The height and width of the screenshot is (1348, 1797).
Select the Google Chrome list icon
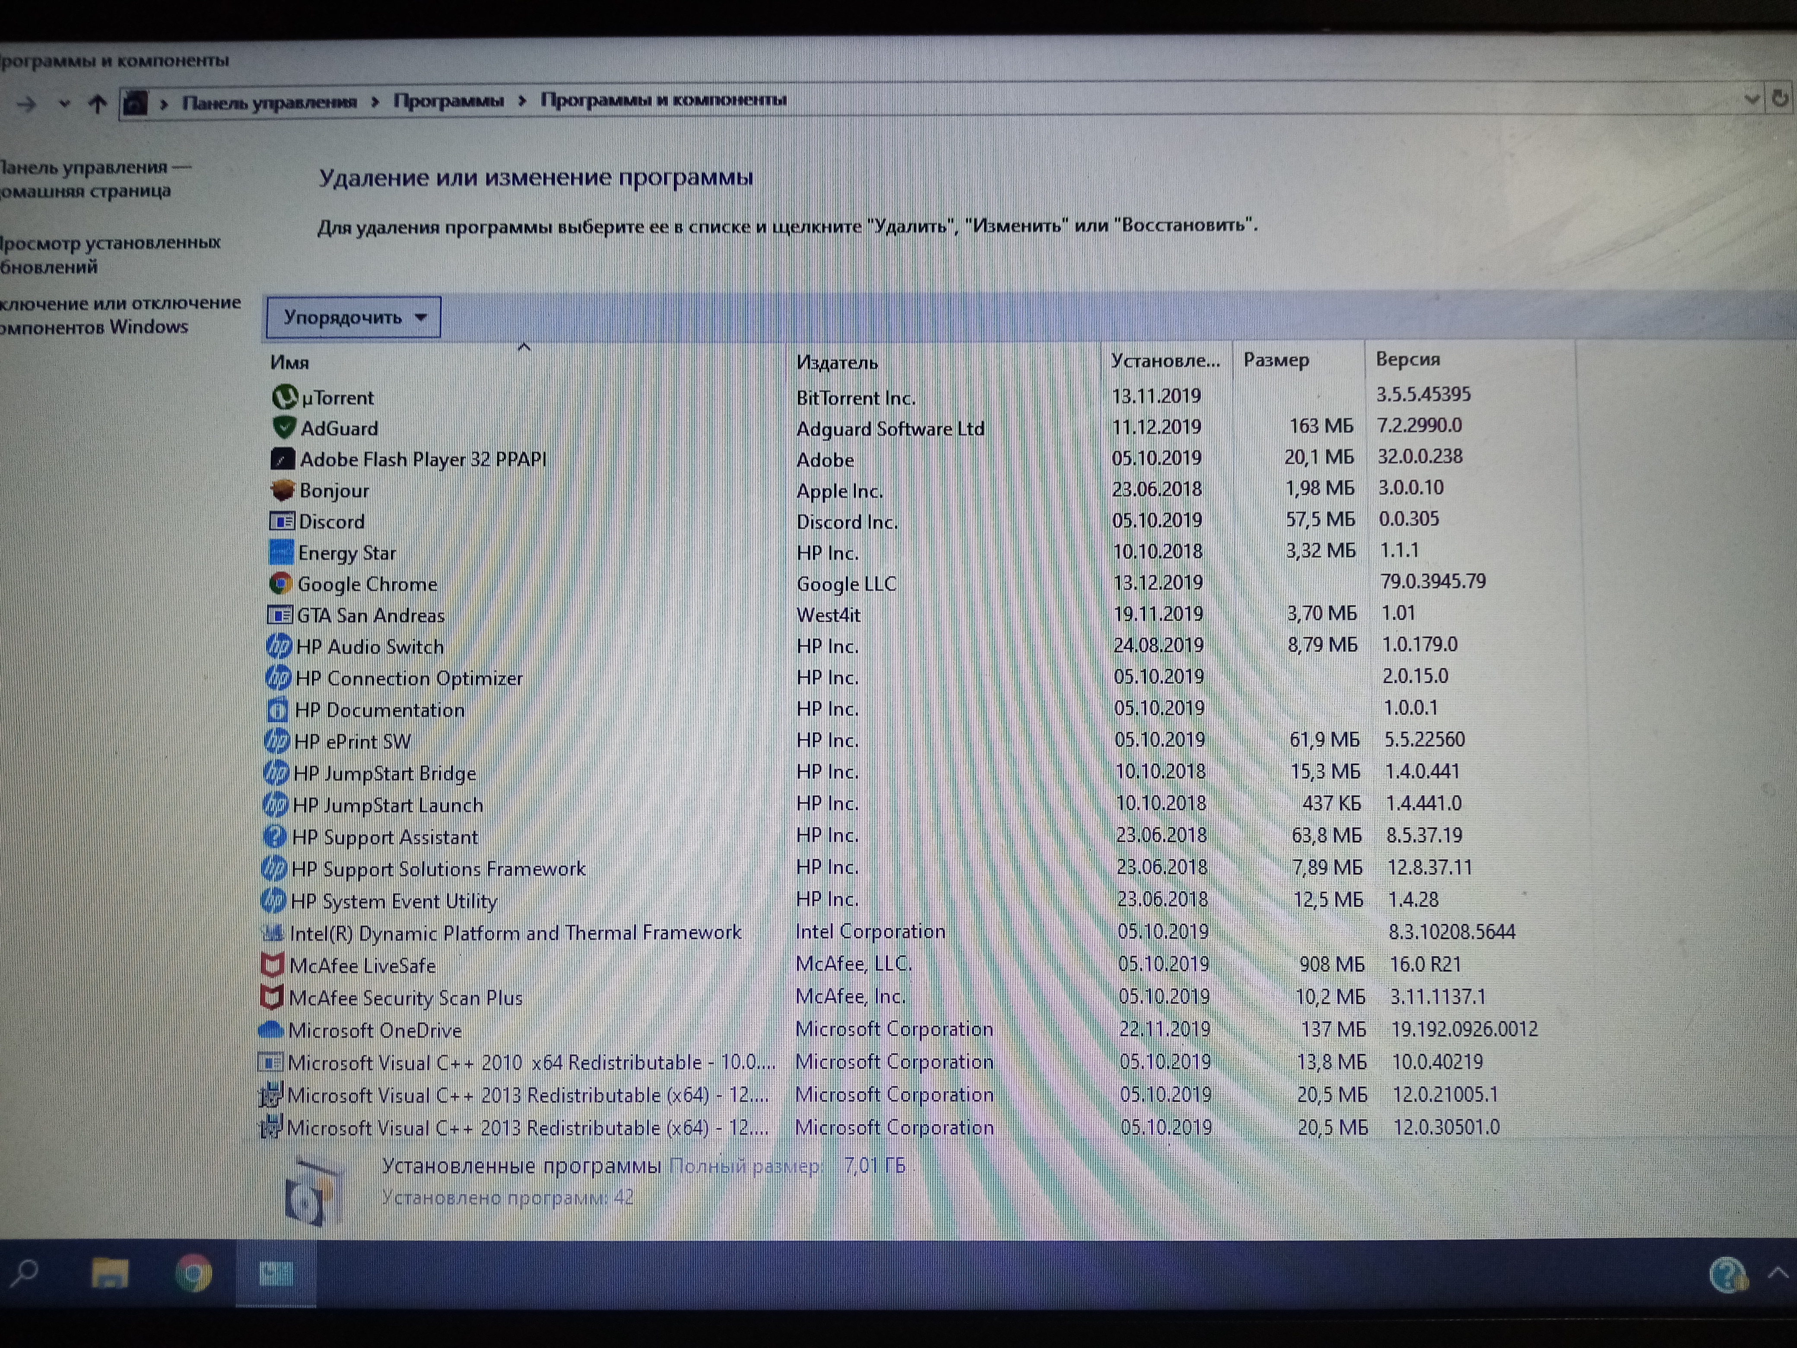(x=280, y=583)
